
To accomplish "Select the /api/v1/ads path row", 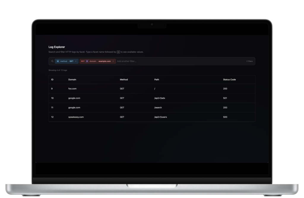I will click(160, 98).
